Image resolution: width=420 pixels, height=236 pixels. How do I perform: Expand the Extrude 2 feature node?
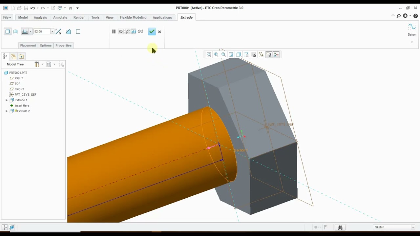[x=7, y=111]
